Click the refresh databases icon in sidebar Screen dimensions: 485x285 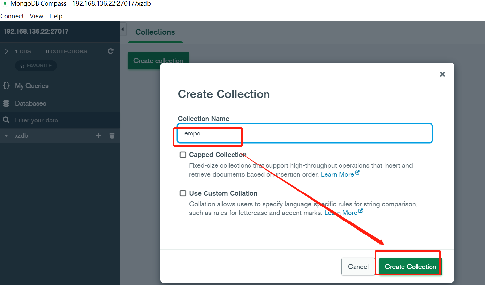click(x=111, y=51)
